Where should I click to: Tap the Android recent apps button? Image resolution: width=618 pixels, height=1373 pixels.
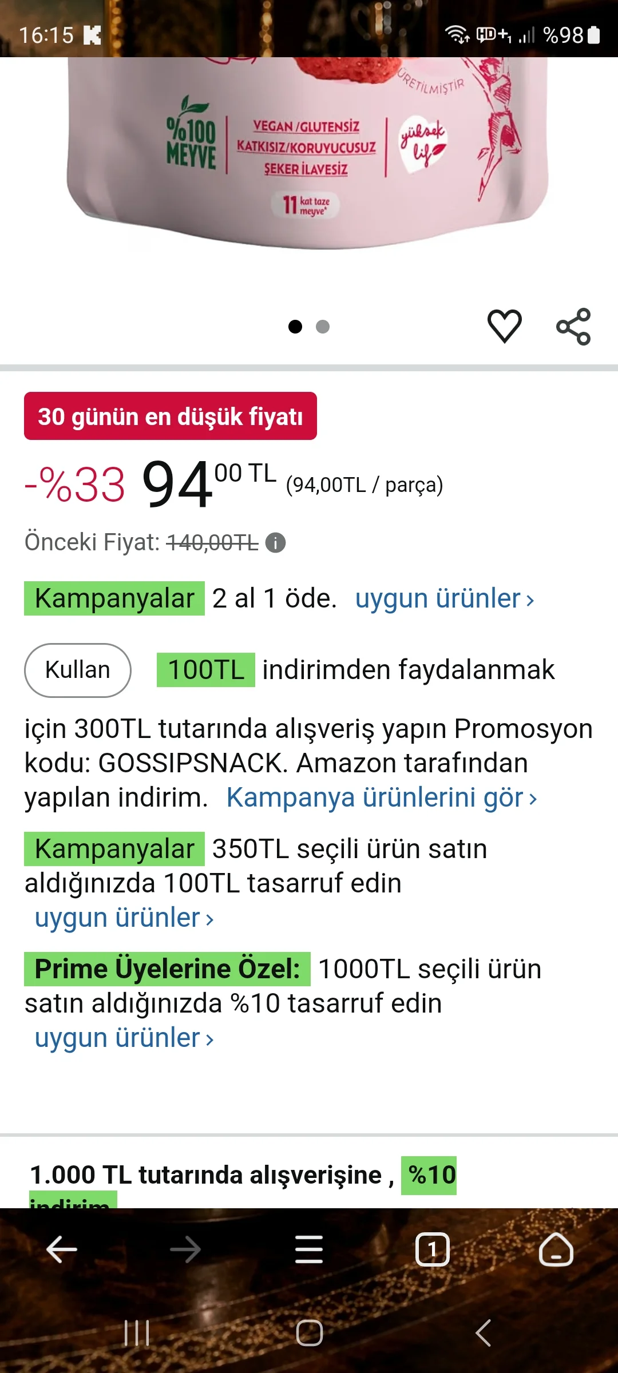click(x=137, y=1334)
